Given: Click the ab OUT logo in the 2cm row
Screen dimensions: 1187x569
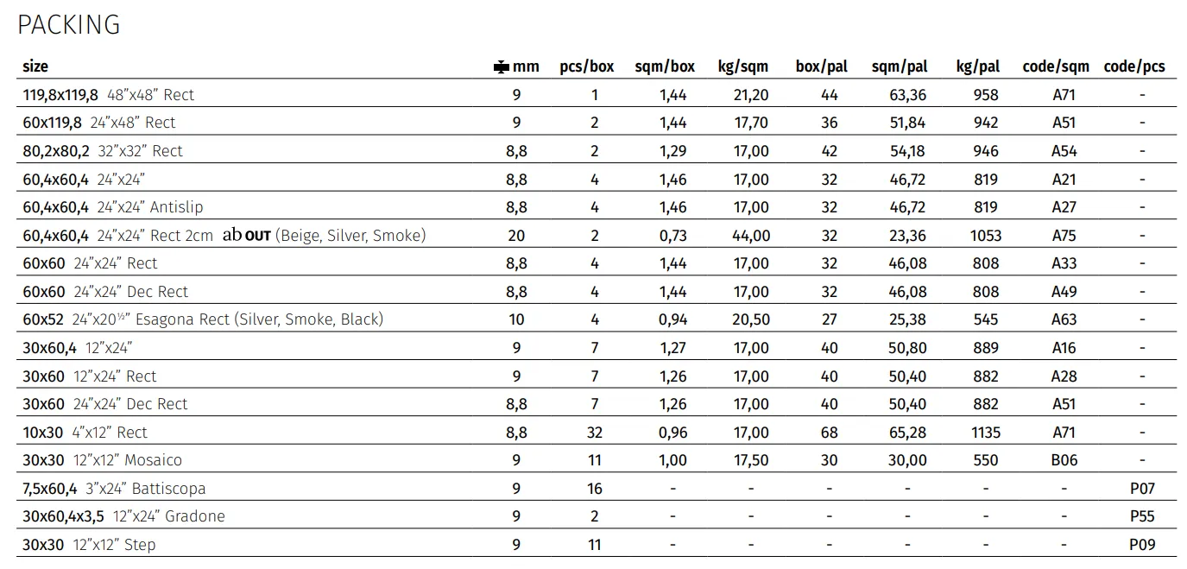Looking at the screenshot, I should 246,235.
